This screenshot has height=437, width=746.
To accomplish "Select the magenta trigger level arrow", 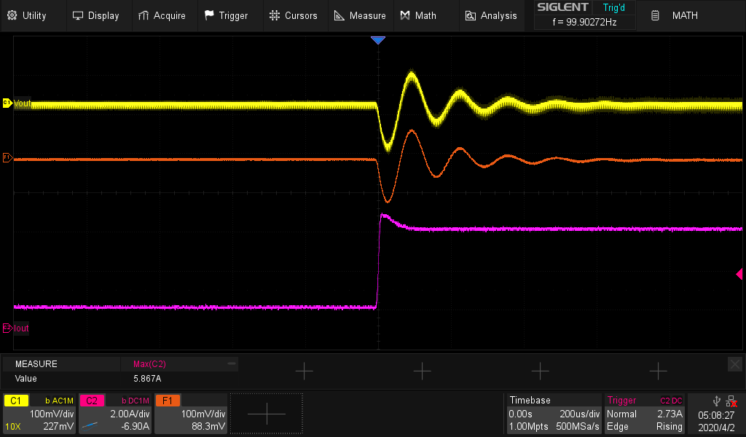I will click(x=739, y=274).
